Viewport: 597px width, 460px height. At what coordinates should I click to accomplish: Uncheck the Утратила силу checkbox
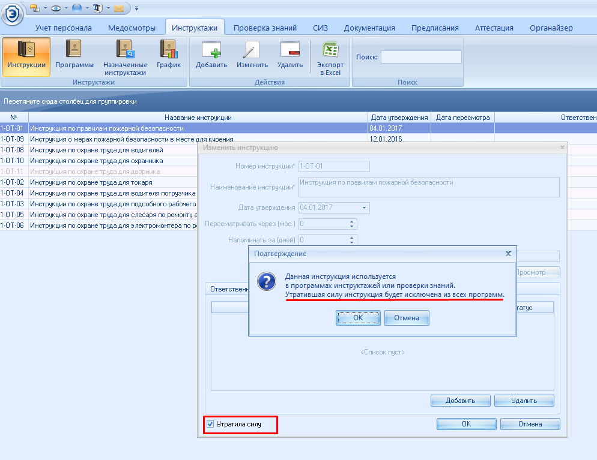coord(210,424)
